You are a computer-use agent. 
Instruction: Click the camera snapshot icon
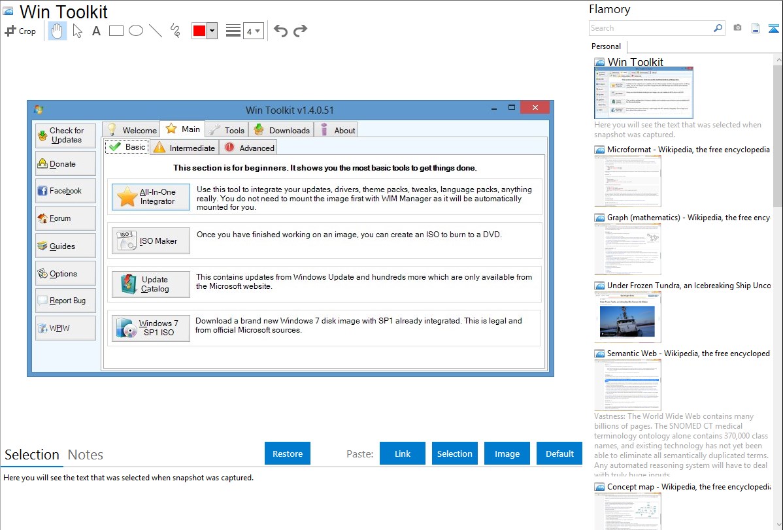[737, 28]
